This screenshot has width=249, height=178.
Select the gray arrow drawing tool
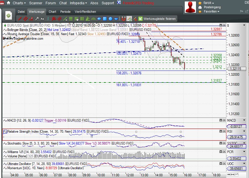point(37,19)
